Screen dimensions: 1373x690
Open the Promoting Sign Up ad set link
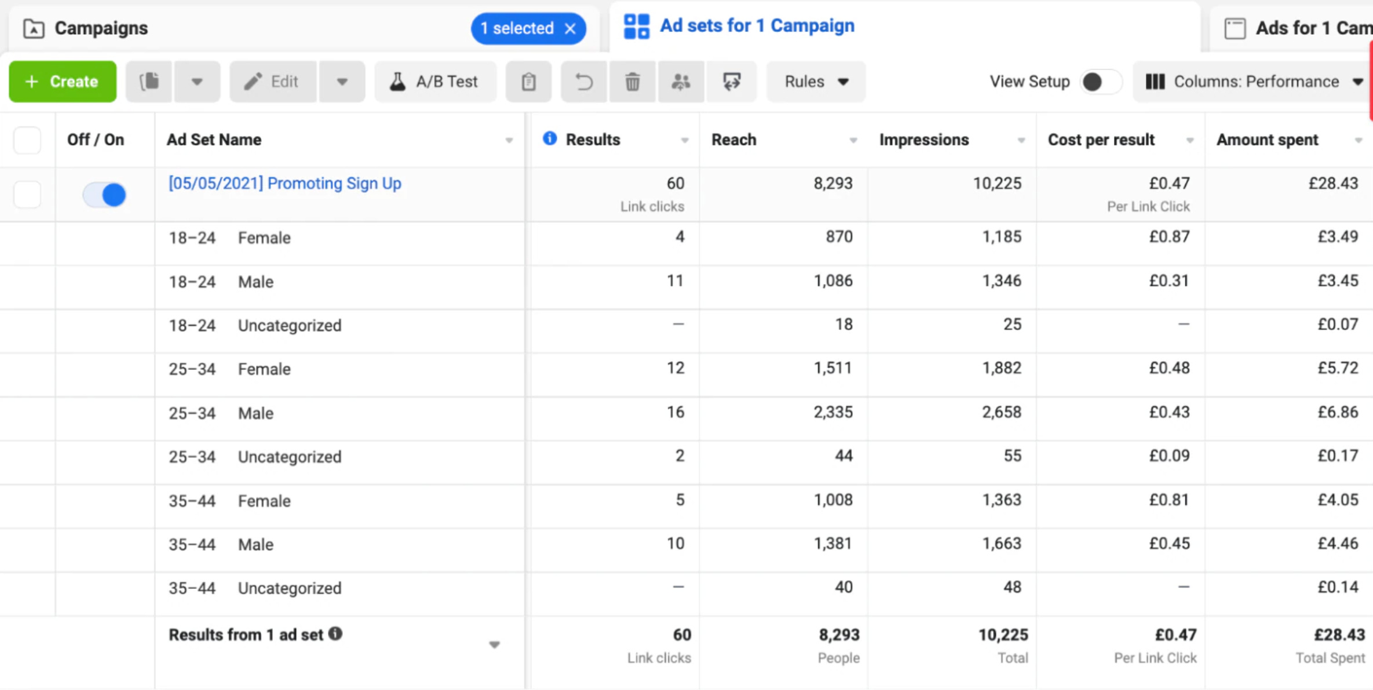coord(284,183)
